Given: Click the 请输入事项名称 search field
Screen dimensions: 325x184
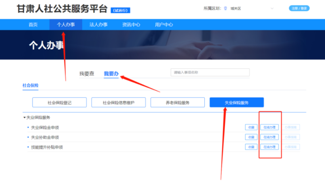Looking at the screenshot, I should (210, 72).
